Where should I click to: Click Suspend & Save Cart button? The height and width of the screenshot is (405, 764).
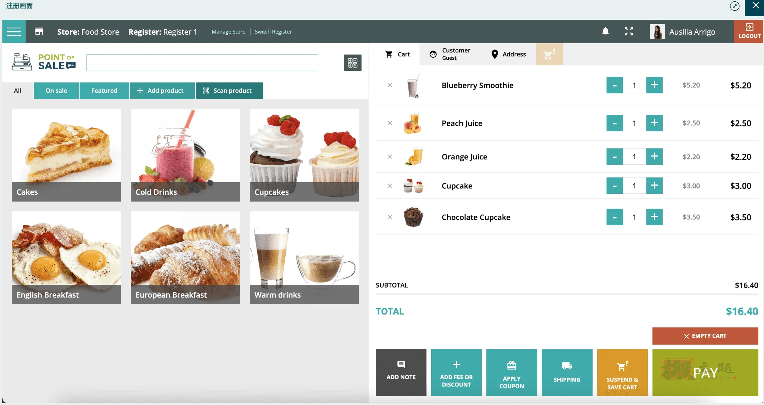[622, 373]
